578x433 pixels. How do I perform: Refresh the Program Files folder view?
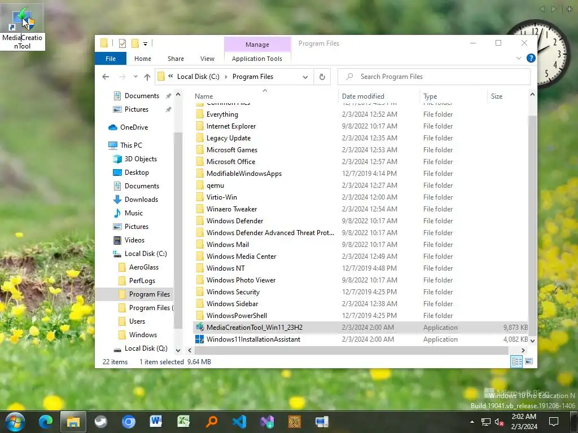(x=322, y=77)
